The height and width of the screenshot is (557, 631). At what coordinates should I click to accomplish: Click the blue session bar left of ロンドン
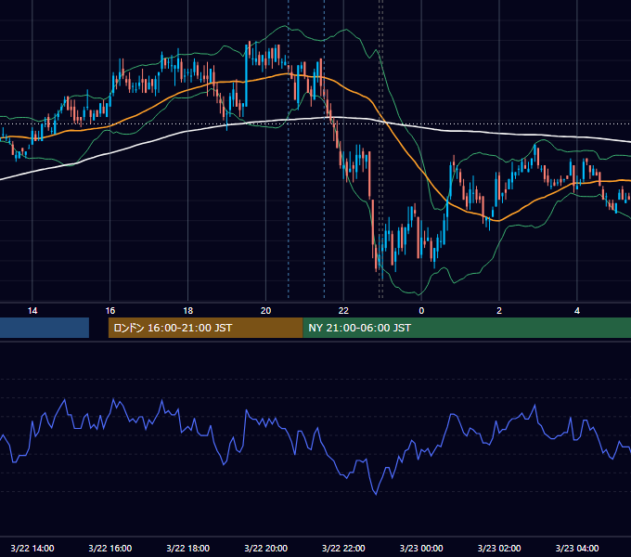pyautogui.click(x=45, y=328)
